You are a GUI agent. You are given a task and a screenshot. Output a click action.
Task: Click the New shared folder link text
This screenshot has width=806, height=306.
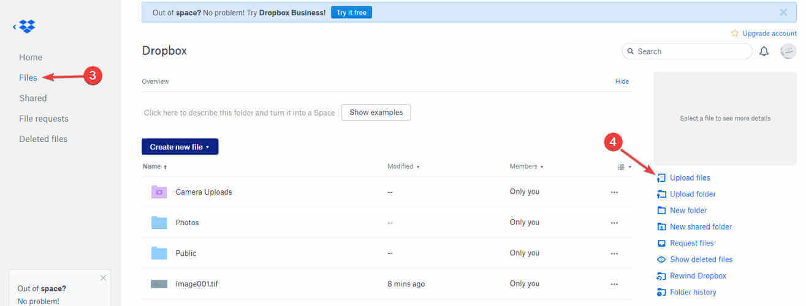[x=701, y=227]
